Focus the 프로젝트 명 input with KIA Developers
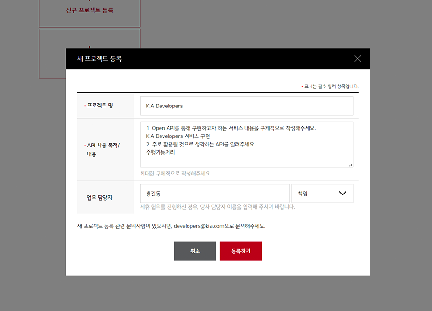The image size is (432, 311). tap(246, 106)
